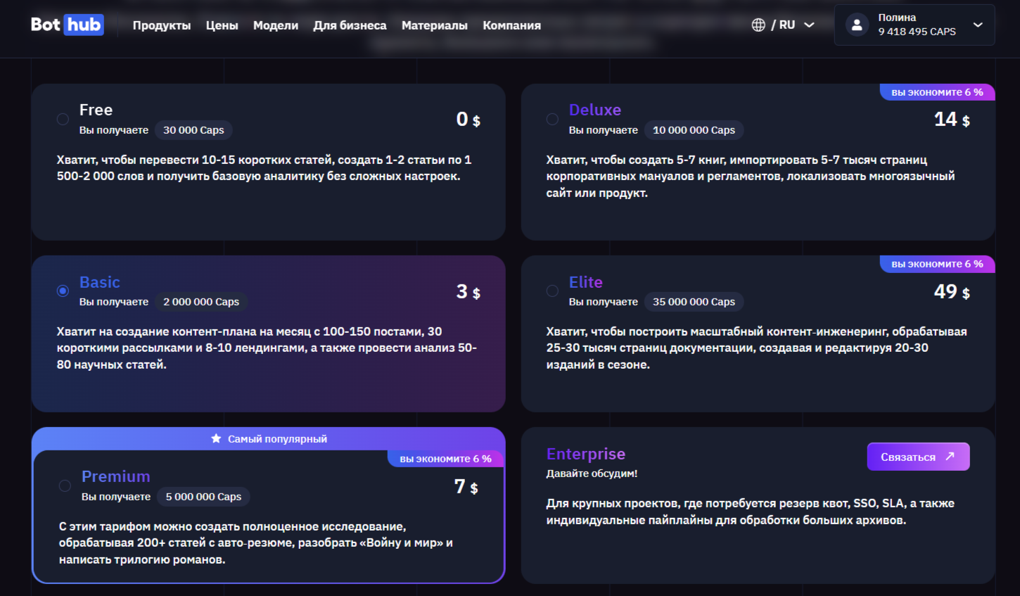1020x596 pixels.
Task: Click the globe language icon
Action: [x=758, y=23]
